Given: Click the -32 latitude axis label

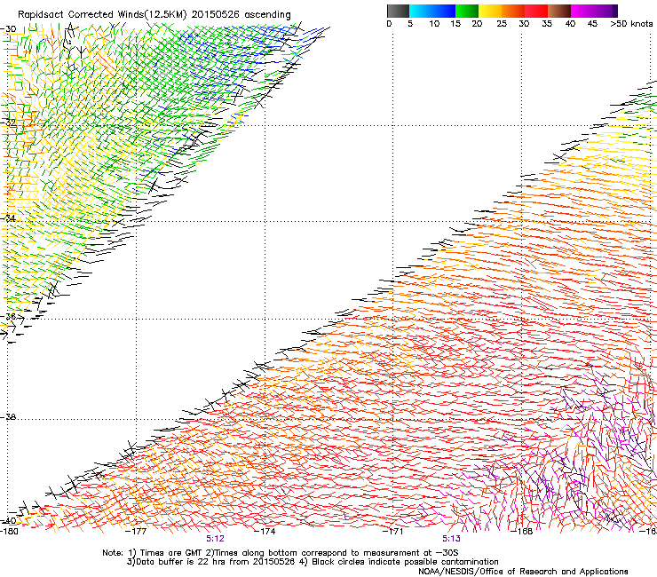Looking at the screenshot, I should coord(9,123).
